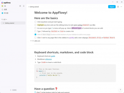
Task: Check the 'As soon as you type' checkbox
Action: pos(35,28)
